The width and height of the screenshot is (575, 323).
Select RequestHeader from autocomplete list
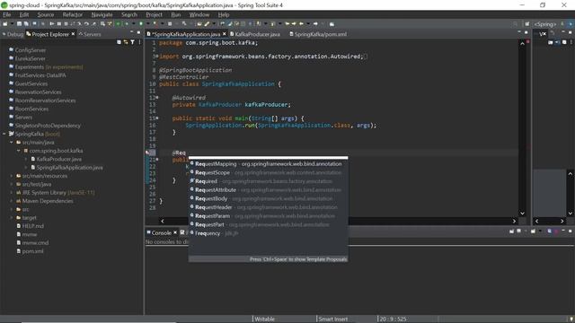(x=268, y=207)
